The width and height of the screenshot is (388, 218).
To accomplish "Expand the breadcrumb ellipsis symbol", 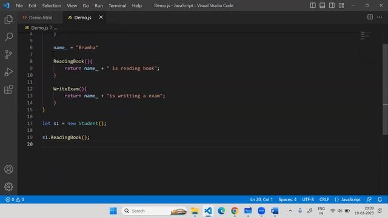I will pos(56,28).
